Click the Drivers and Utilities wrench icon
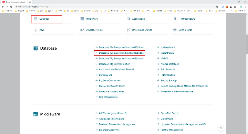 coord(128,30)
